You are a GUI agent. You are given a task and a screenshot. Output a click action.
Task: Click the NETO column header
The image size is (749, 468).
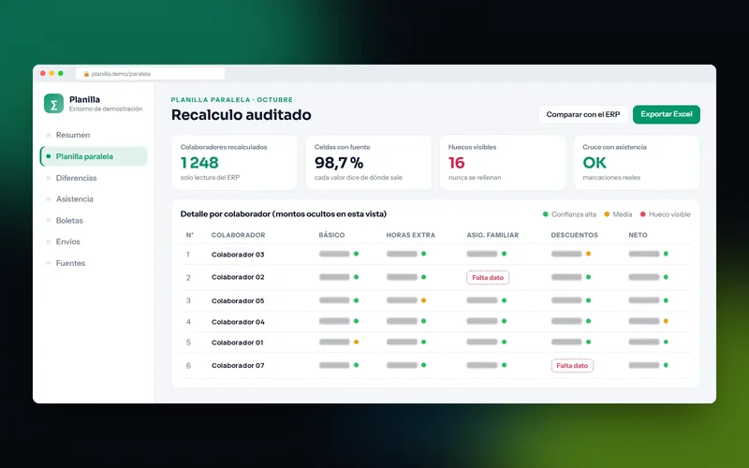click(x=638, y=236)
